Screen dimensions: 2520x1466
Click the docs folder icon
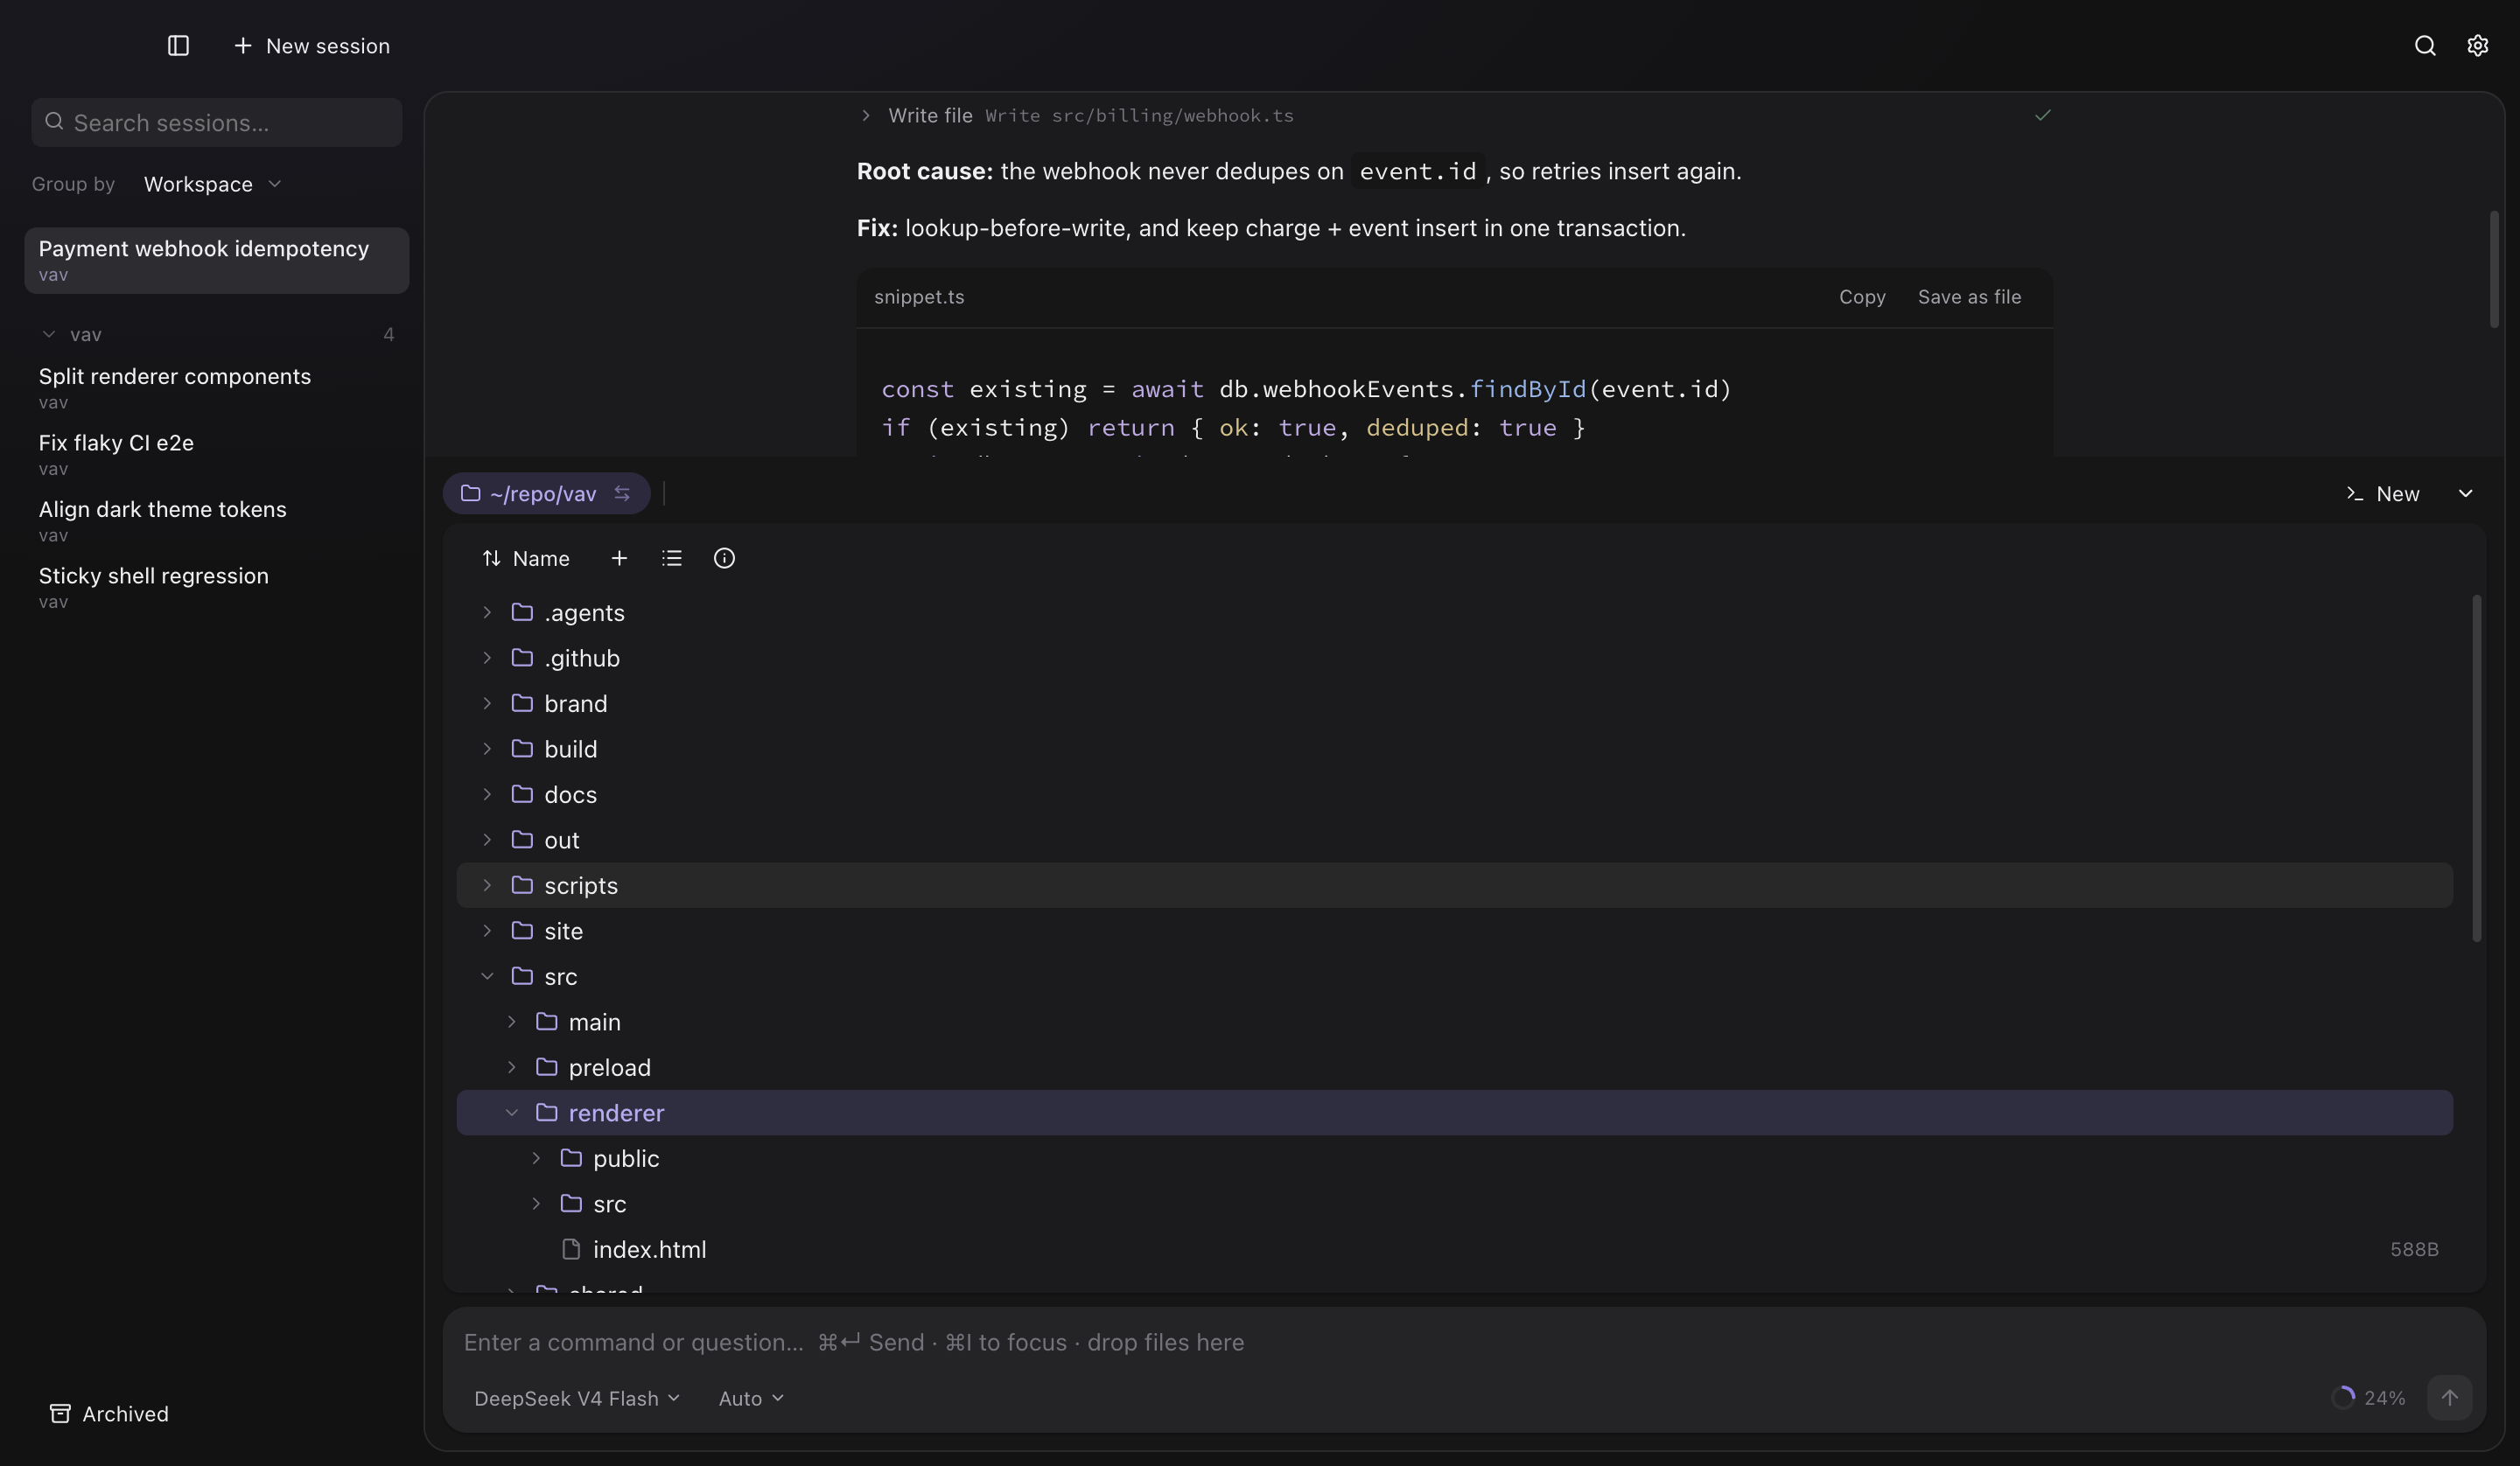tap(522, 794)
